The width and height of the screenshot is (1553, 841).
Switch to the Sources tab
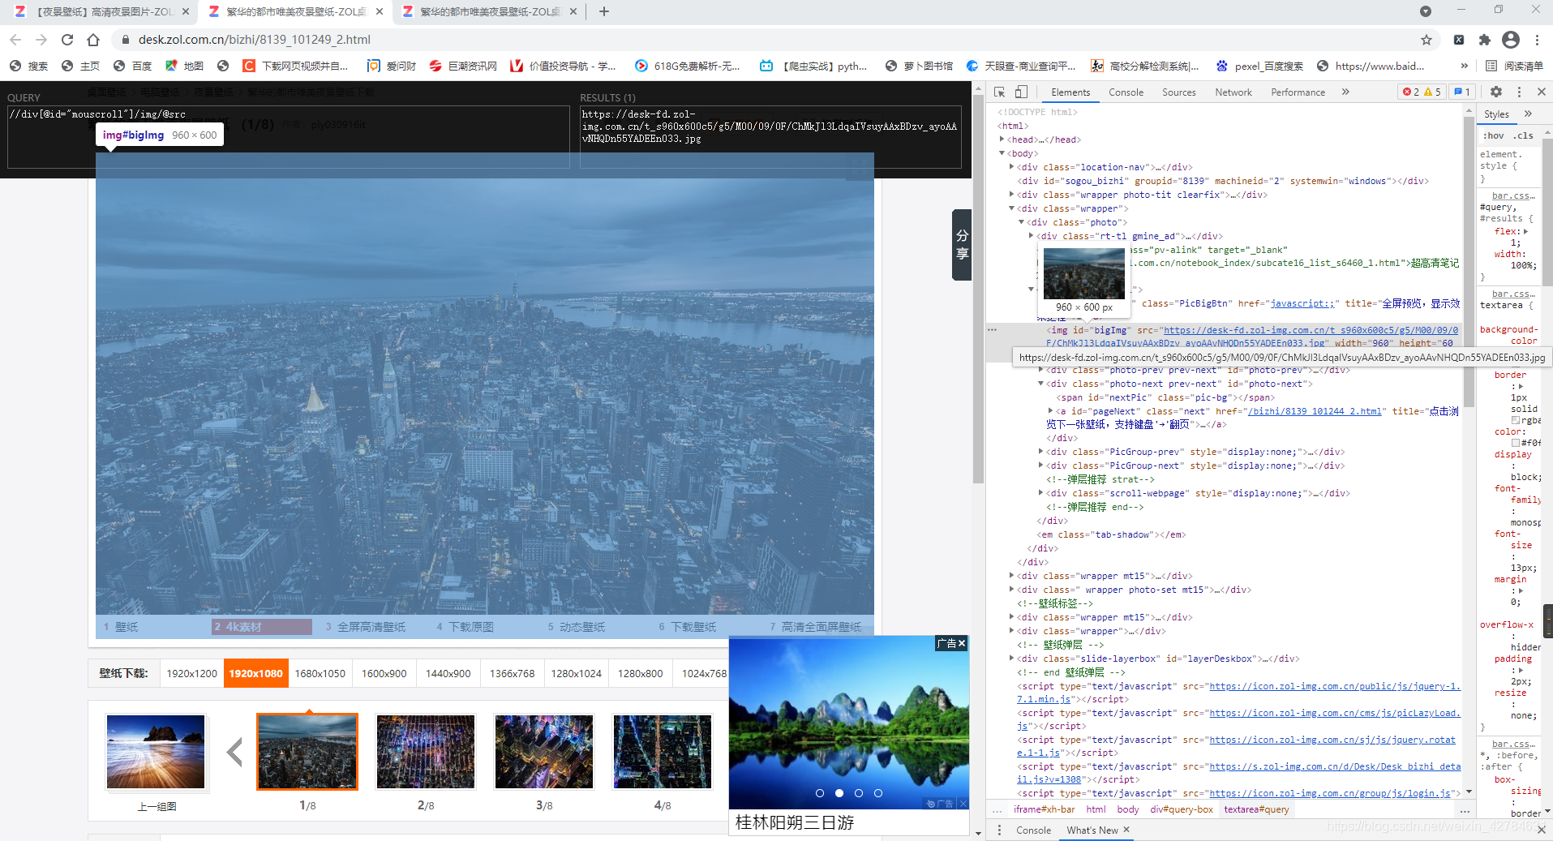[x=1179, y=92]
